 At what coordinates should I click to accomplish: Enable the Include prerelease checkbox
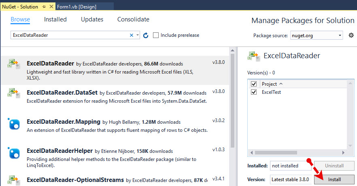[x=156, y=36]
